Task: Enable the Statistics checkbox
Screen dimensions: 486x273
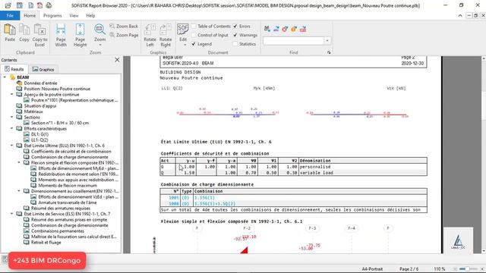Action: pyautogui.click(x=235, y=44)
